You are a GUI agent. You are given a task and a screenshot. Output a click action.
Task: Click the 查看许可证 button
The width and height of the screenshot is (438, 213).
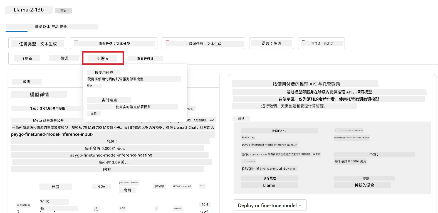145,58
